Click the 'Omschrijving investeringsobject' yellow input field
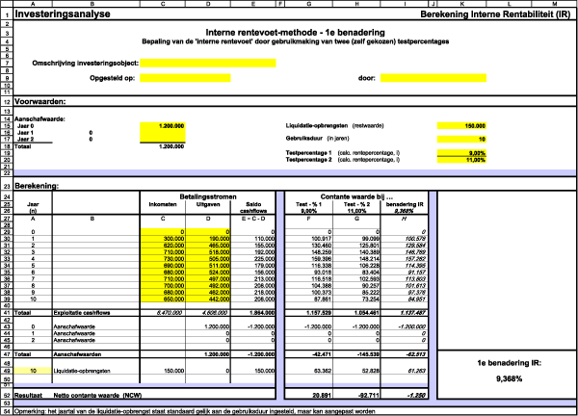Viewport: 578px width, 416px height. pyautogui.click(x=208, y=63)
